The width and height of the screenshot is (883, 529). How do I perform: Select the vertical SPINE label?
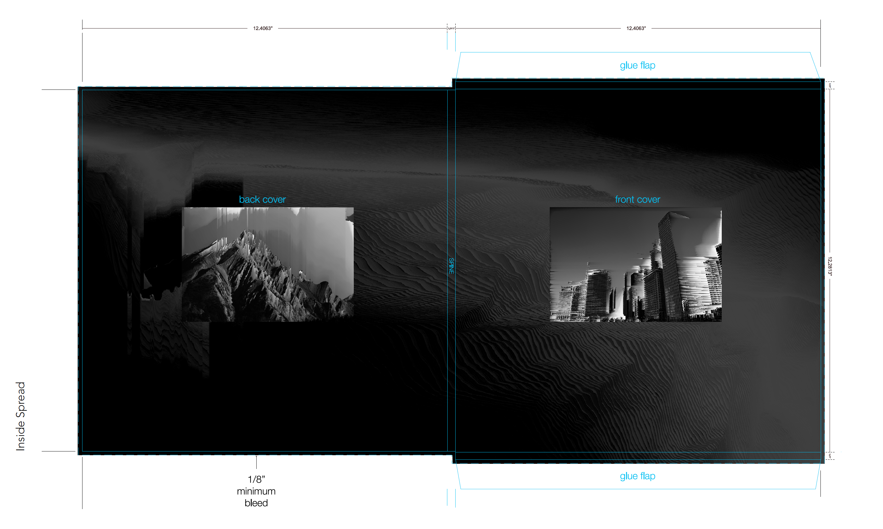451,266
